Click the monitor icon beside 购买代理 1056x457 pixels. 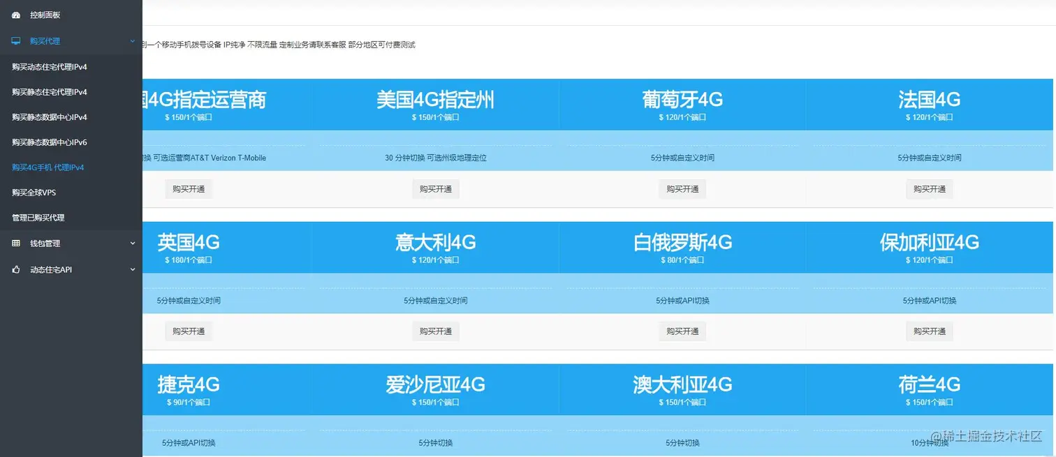[x=16, y=41]
